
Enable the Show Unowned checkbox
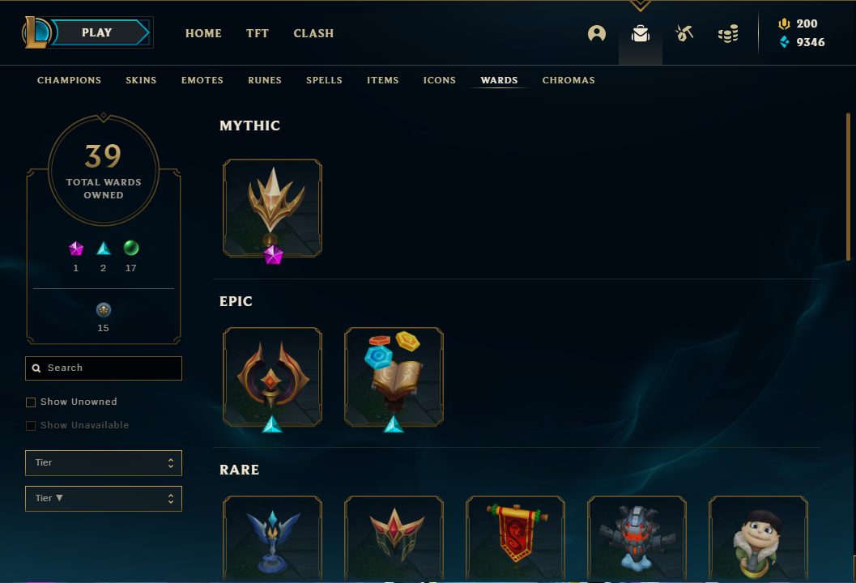[x=31, y=402]
